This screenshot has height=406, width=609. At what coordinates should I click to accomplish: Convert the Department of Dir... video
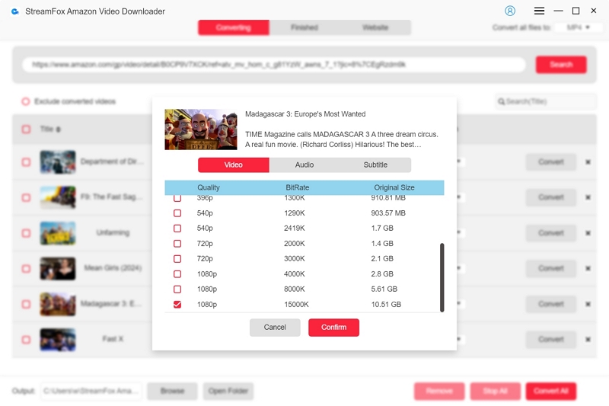point(551,162)
